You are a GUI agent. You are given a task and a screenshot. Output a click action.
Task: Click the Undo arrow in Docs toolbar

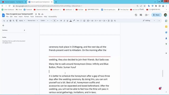4,21
